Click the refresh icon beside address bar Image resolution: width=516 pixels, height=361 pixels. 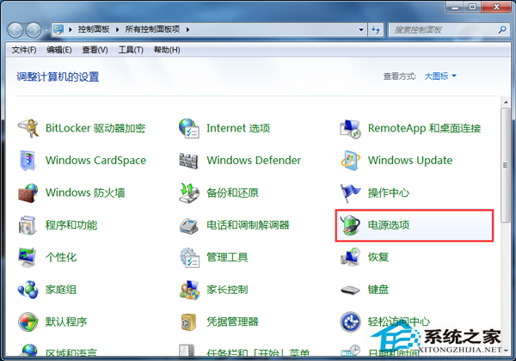click(x=376, y=30)
